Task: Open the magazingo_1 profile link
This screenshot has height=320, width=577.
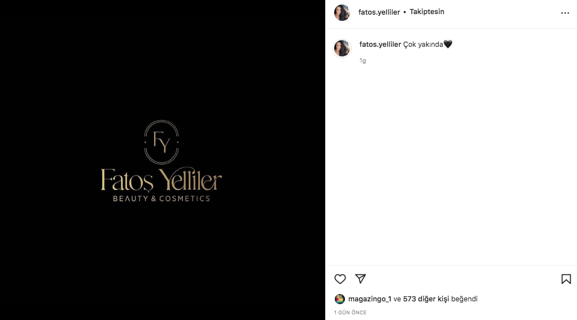Action: 369,299
